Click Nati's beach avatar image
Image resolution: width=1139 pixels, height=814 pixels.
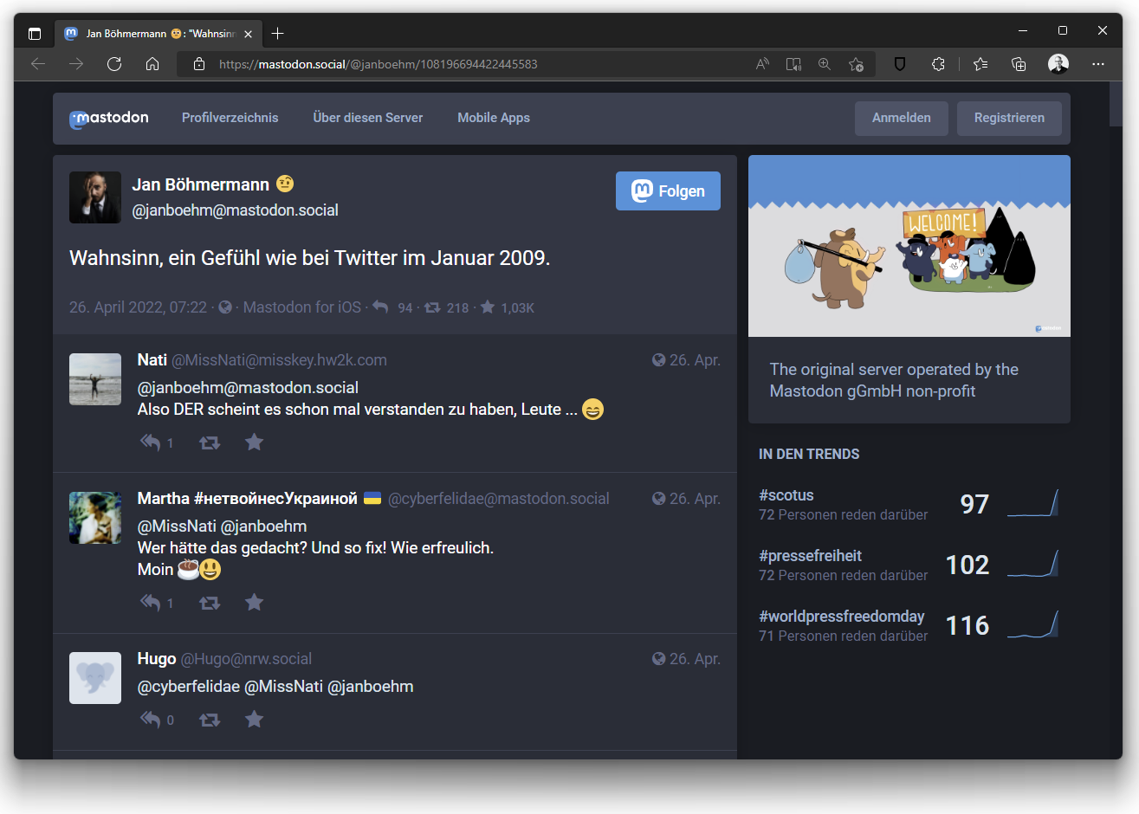95,379
